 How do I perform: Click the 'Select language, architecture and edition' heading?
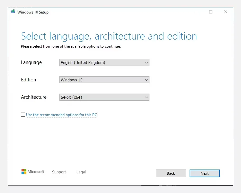(x=109, y=36)
